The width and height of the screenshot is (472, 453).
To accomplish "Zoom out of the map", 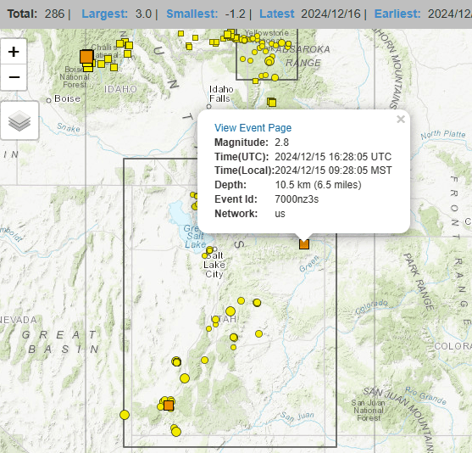I will tap(14, 77).
